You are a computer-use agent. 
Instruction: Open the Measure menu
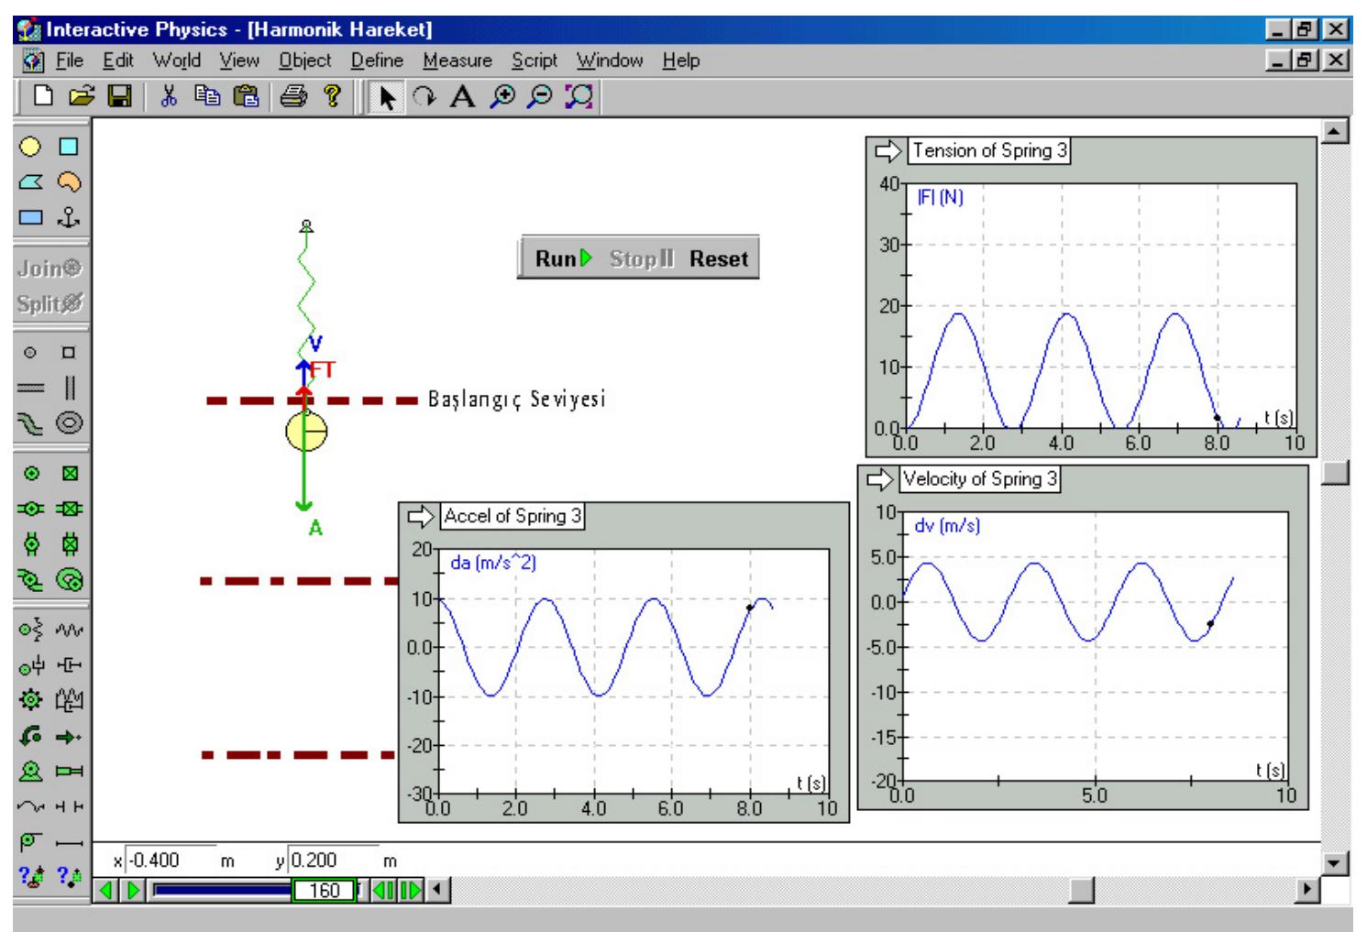point(457,60)
